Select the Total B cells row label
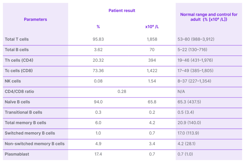 coord(17,50)
